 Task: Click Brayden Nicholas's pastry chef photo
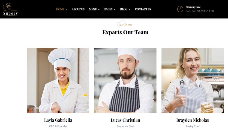point(193,80)
